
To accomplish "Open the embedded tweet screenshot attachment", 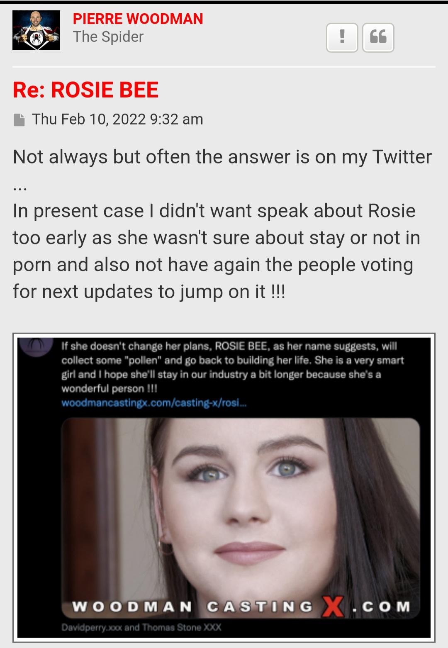I will coord(224,487).
